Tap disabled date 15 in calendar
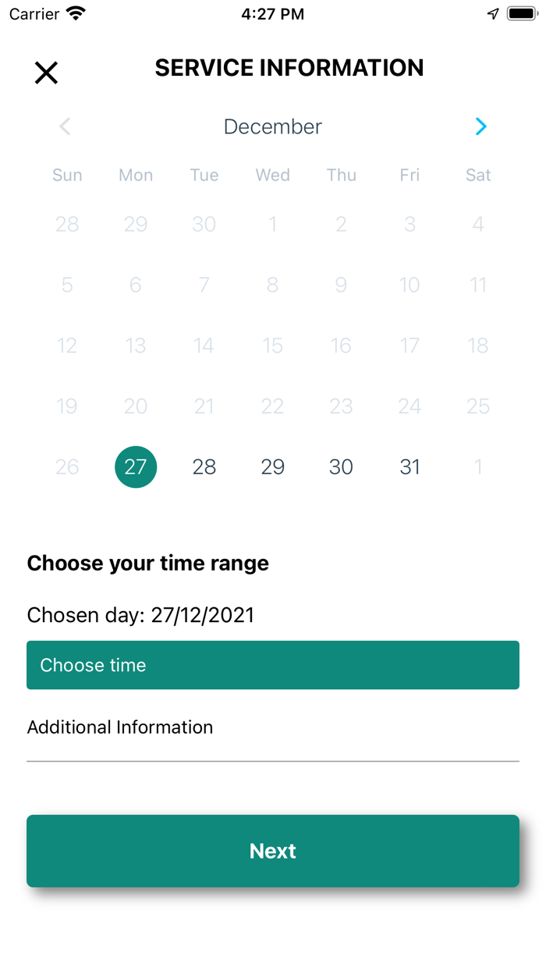This screenshot has width=546, height=971. click(272, 345)
